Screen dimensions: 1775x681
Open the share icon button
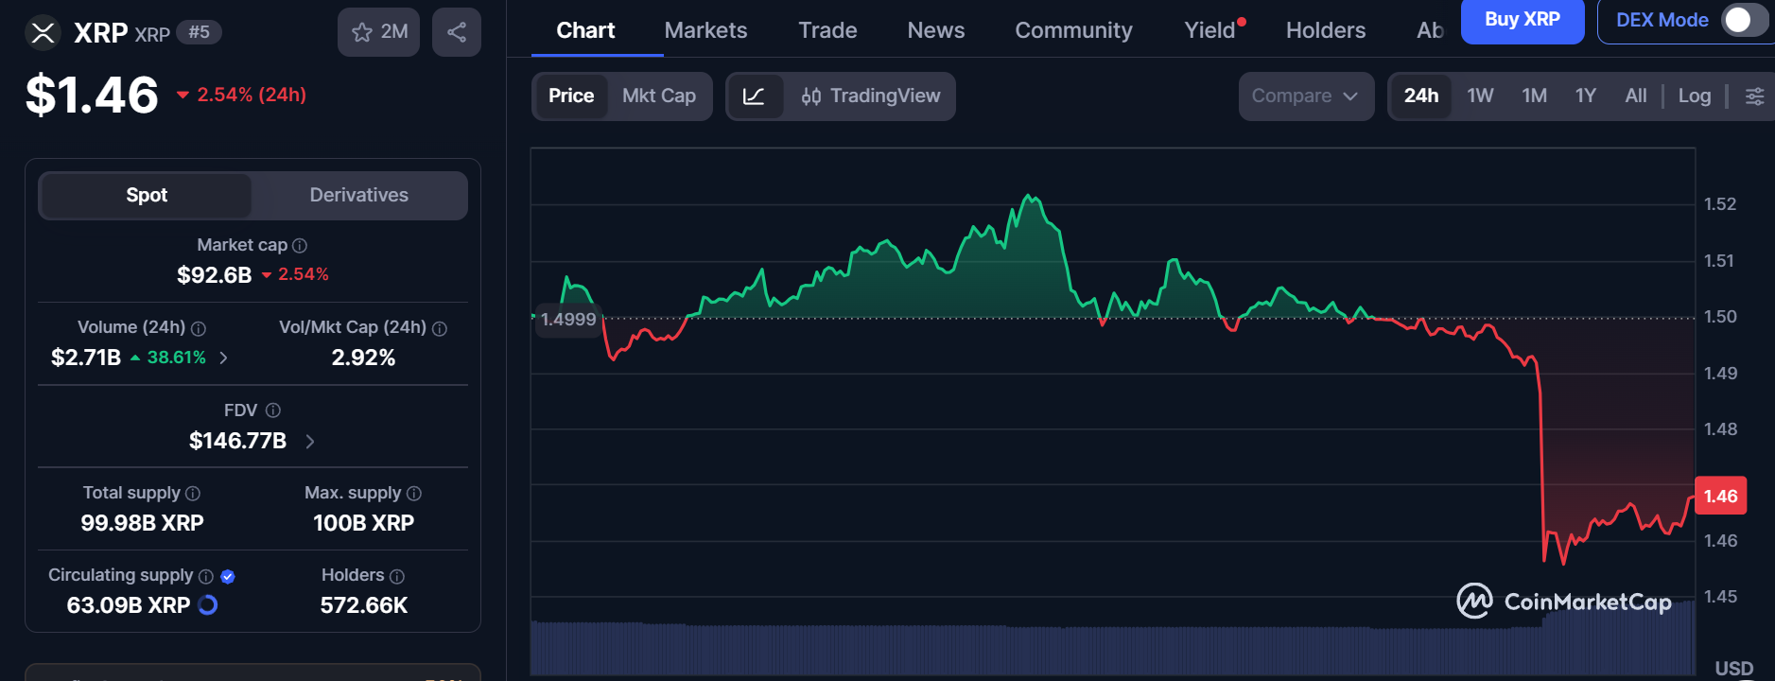tap(457, 32)
